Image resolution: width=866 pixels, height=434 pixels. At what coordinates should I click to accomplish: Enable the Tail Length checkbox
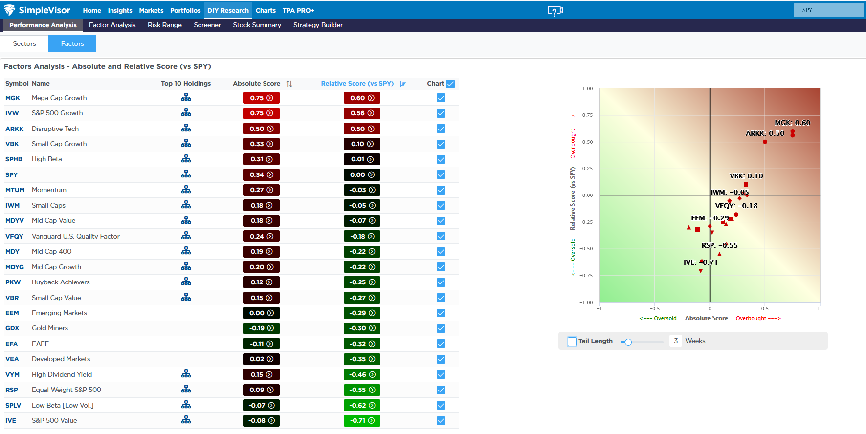point(572,341)
